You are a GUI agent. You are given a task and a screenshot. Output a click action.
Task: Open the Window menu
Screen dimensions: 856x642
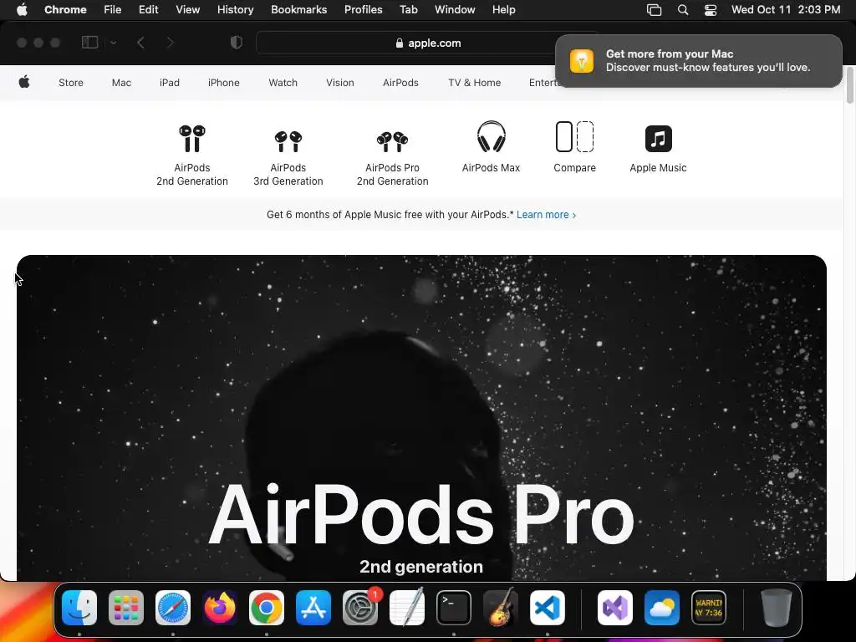455,10
